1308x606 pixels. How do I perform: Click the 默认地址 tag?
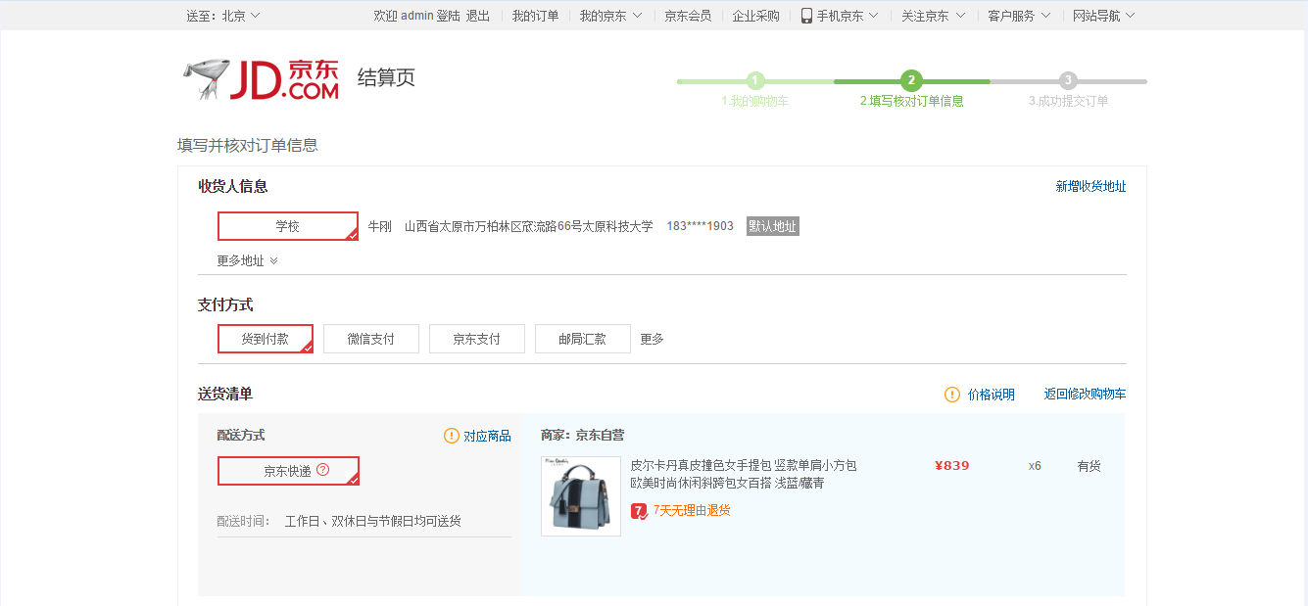click(x=773, y=226)
